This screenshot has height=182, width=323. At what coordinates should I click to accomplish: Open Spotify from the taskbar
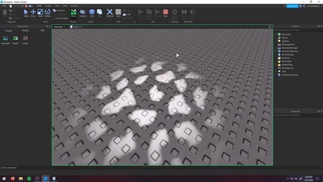(29, 178)
